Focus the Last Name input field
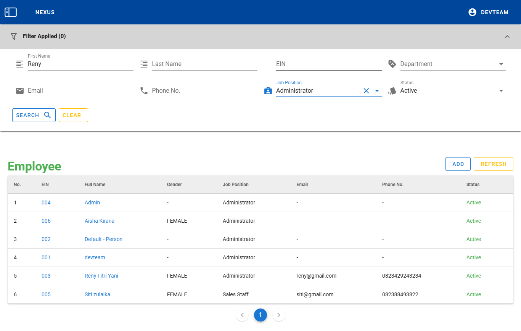The height and width of the screenshot is (331, 521). pyautogui.click(x=204, y=64)
